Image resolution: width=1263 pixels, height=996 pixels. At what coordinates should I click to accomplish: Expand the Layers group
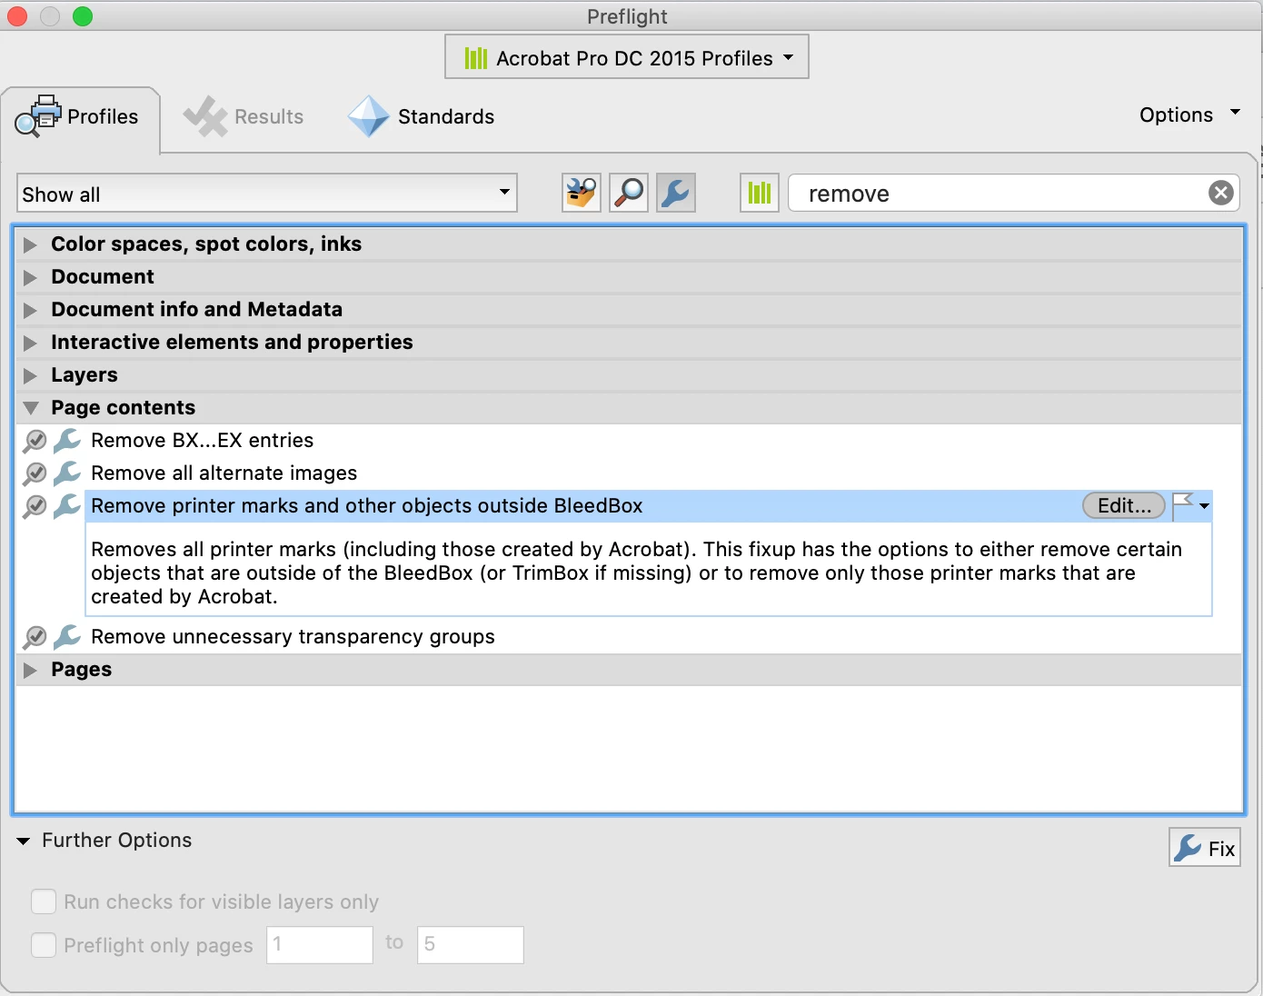click(x=30, y=375)
